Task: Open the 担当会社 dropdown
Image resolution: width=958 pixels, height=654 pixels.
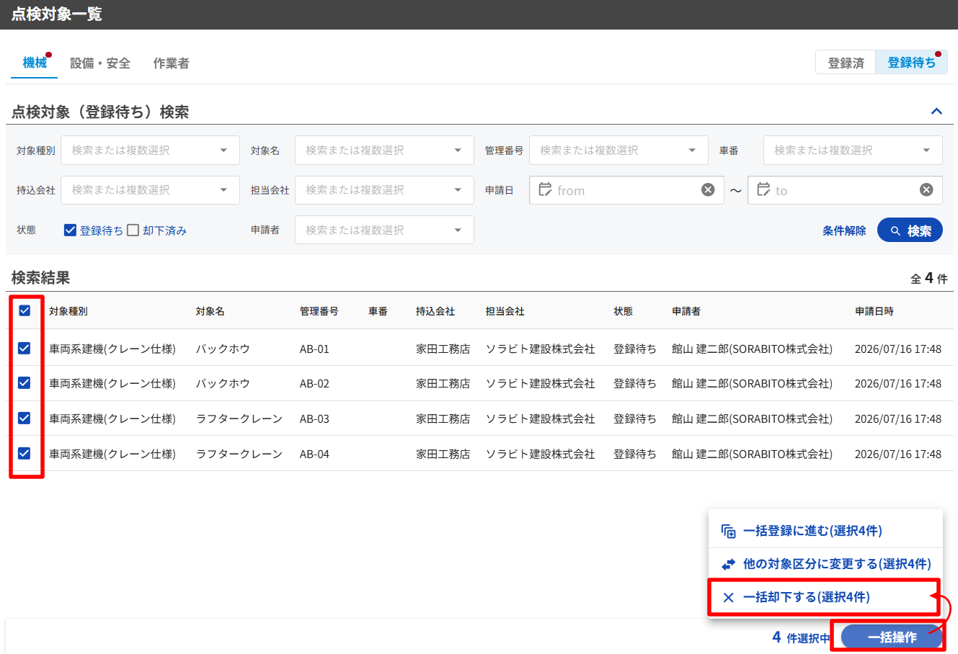Action: [384, 189]
